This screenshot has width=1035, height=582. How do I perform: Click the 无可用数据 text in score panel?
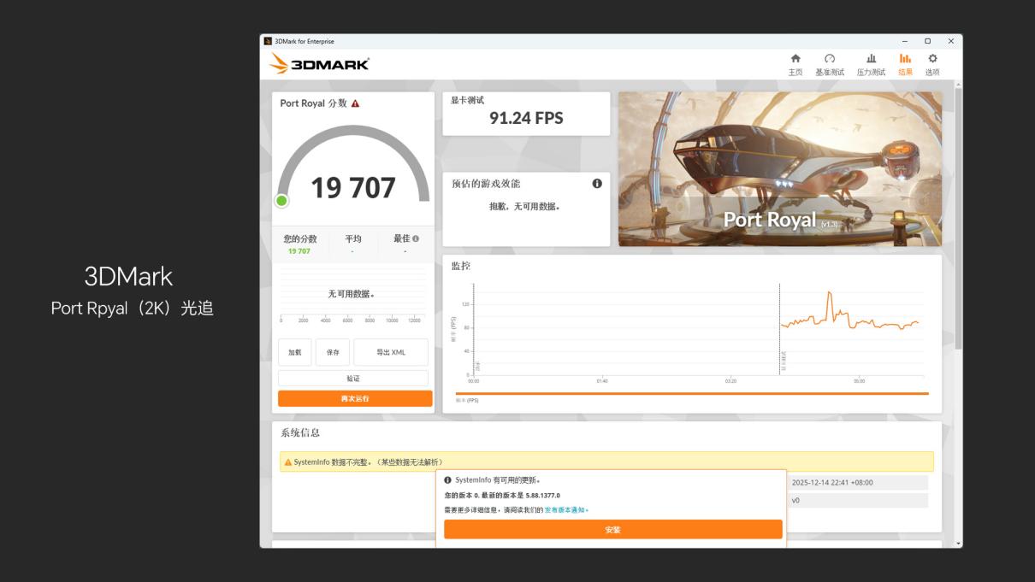352,294
